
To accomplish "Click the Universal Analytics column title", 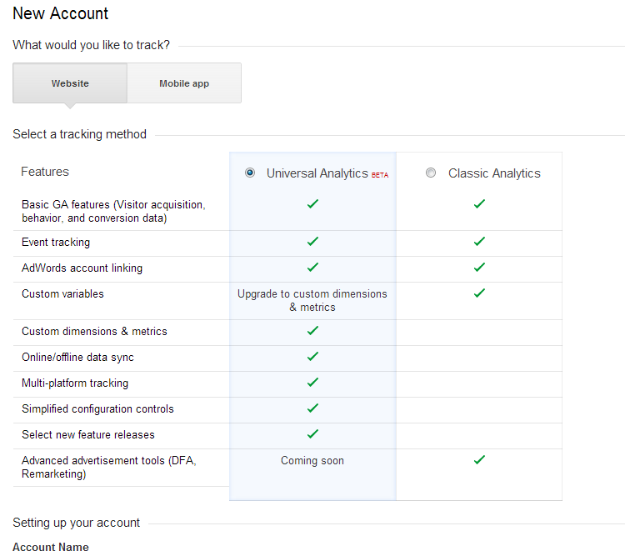I will (317, 173).
